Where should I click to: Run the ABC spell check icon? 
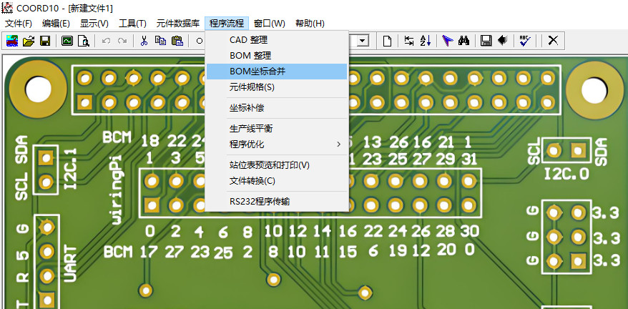[x=525, y=41]
